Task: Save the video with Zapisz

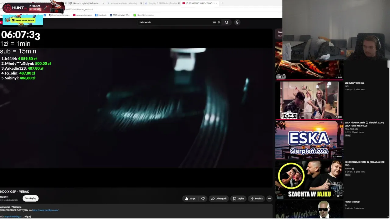Action: click(238, 199)
